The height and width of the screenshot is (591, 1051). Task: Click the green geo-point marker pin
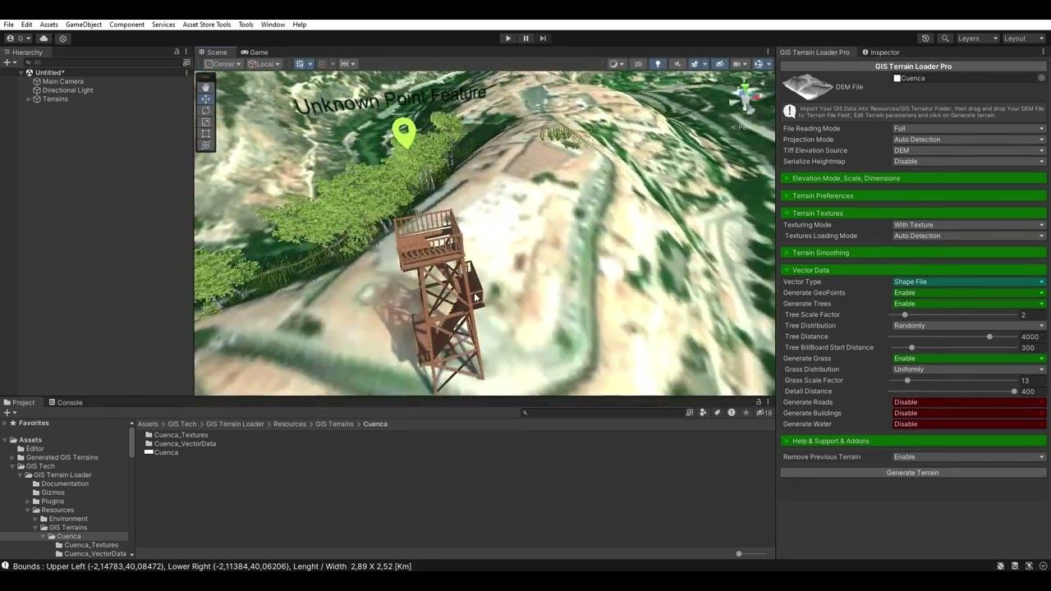click(x=403, y=133)
